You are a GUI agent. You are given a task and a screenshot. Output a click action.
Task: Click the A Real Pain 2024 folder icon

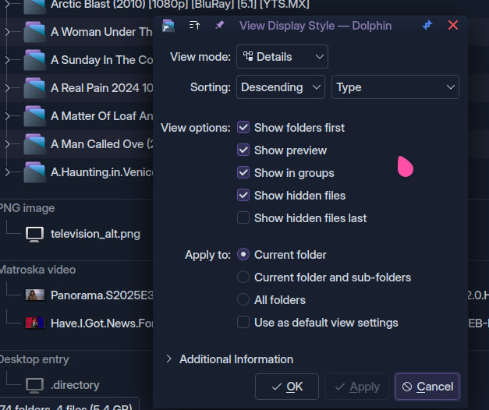[x=34, y=88]
